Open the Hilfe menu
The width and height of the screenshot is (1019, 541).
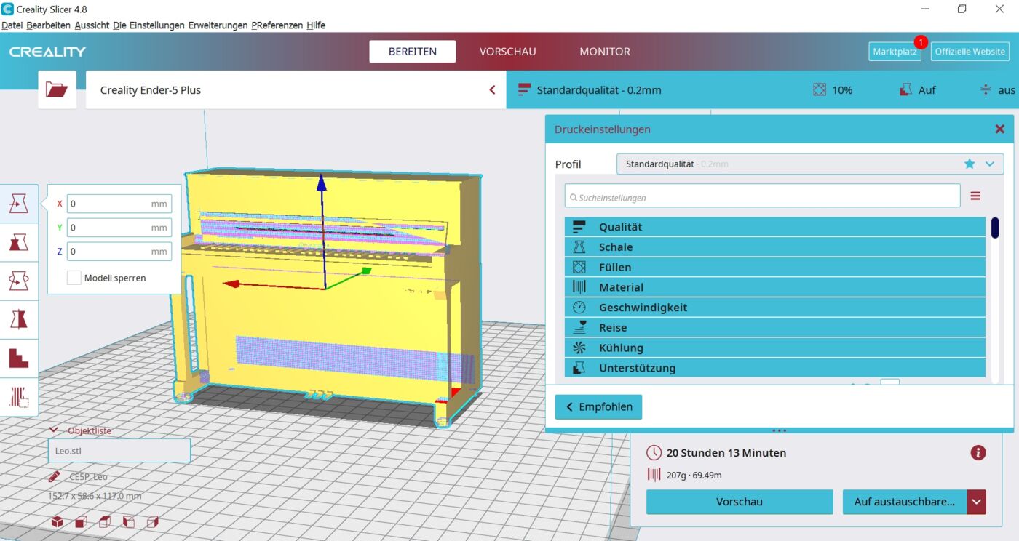[316, 25]
